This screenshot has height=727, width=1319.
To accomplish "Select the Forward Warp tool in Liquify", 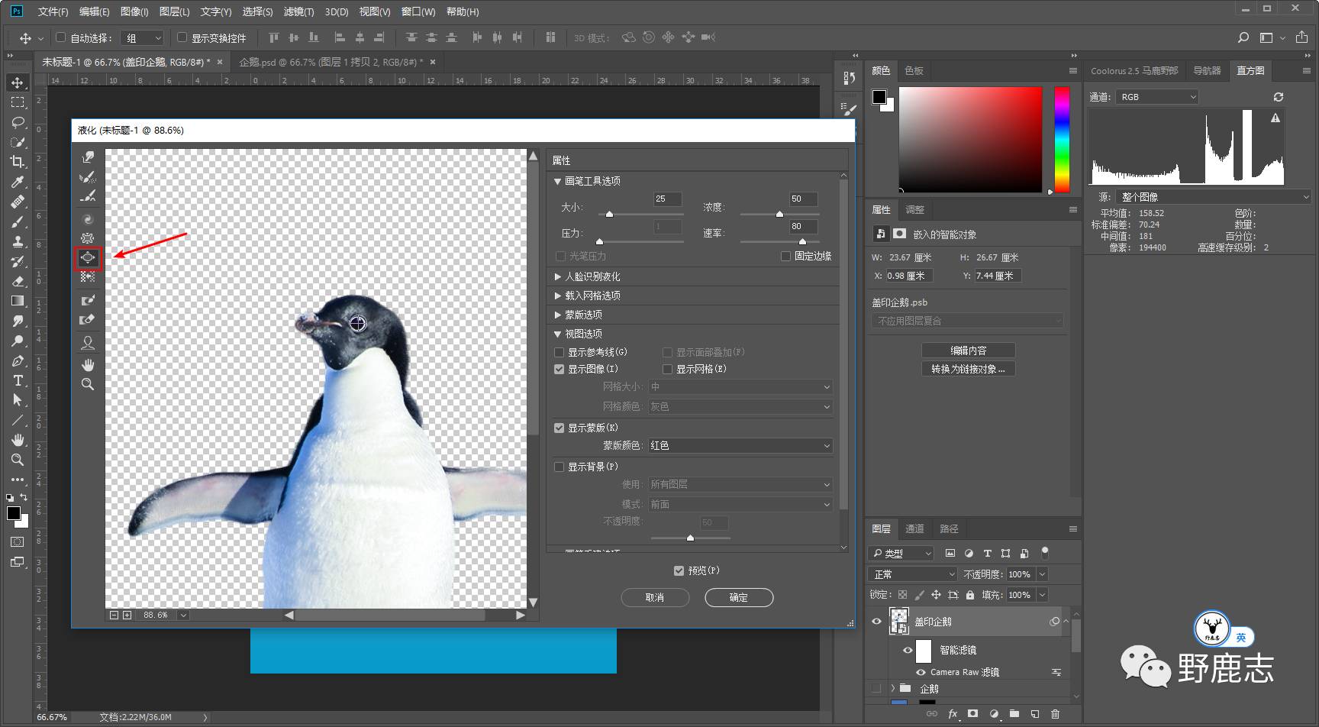I will (x=88, y=157).
